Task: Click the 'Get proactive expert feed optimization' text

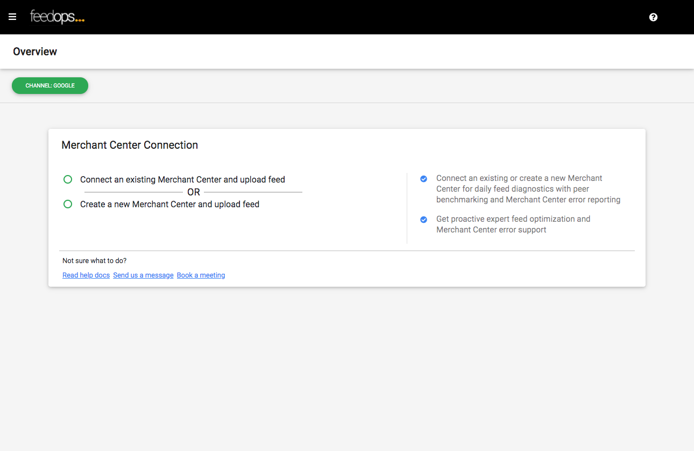Action: (x=513, y=224)
